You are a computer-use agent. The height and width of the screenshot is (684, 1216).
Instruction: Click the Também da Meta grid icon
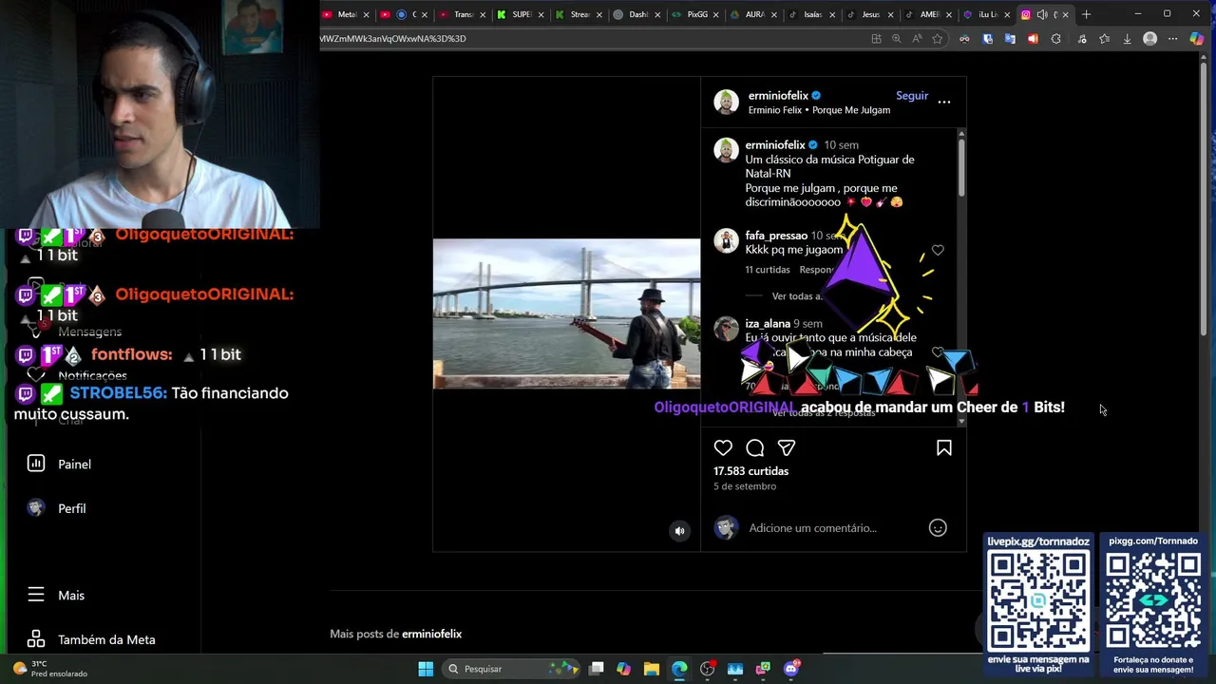point(36,639)
